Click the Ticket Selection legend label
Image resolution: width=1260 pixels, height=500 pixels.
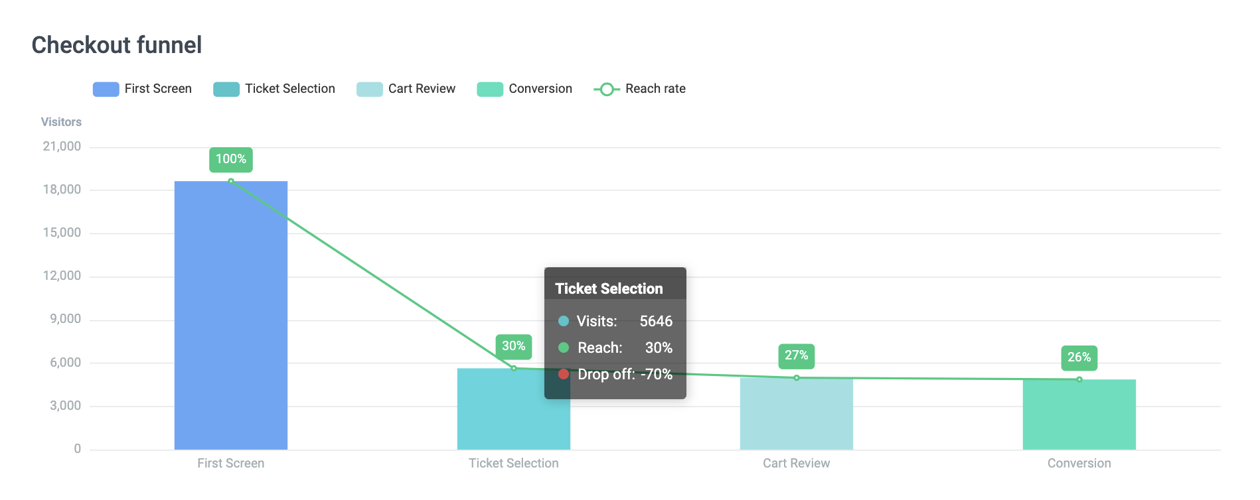[x=290, y=89]
